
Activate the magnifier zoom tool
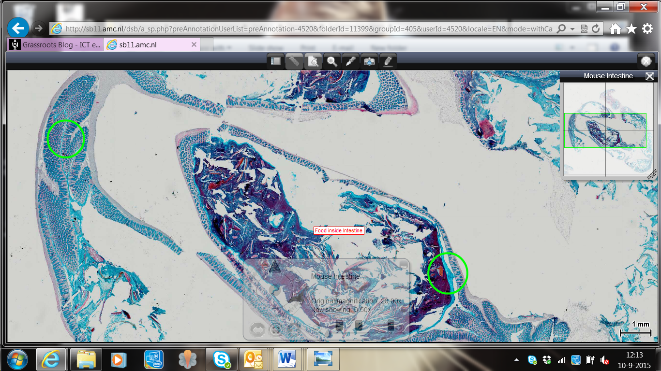coord(332,61)
